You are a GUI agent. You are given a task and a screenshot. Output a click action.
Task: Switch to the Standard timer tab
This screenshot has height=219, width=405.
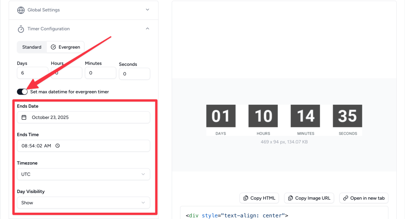coord(32,47)
